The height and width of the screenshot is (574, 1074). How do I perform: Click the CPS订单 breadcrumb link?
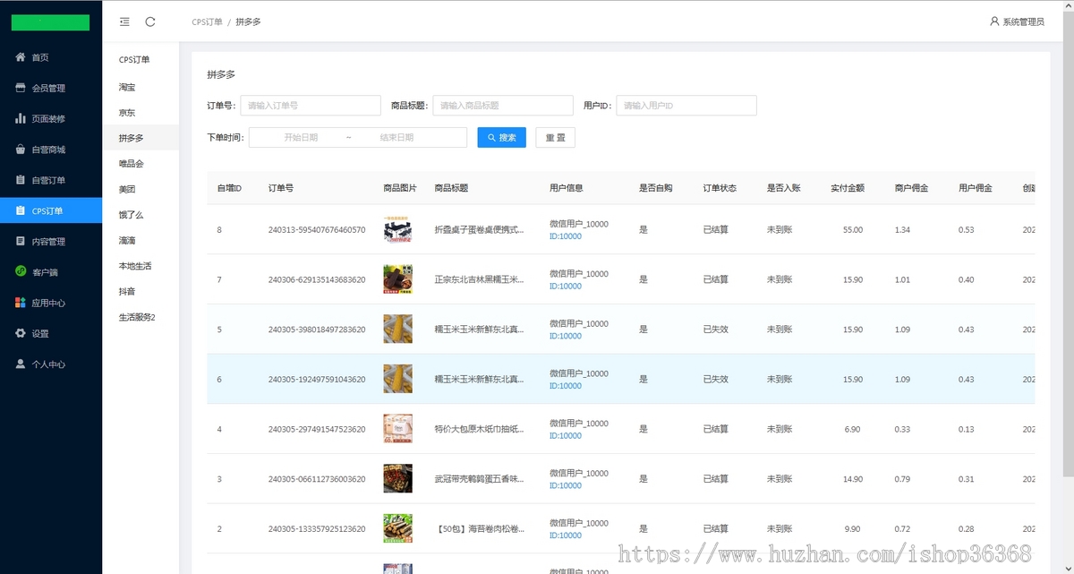coord(207,21)
